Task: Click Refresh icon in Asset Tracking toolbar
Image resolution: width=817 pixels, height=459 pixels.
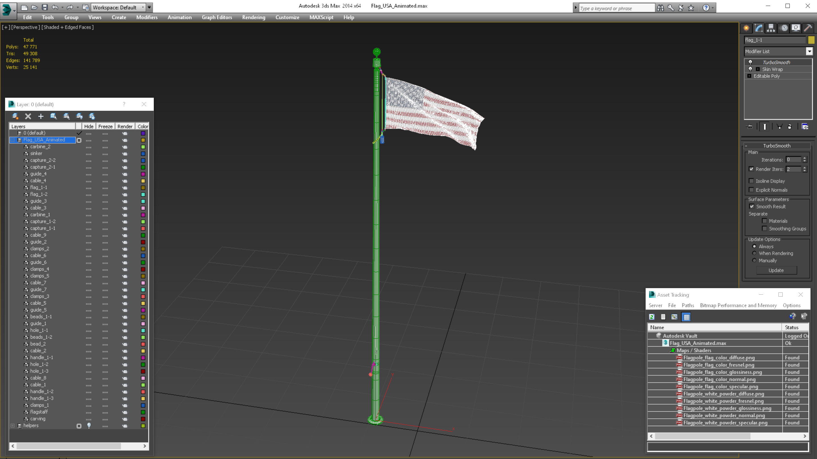Action: (652, 317)
